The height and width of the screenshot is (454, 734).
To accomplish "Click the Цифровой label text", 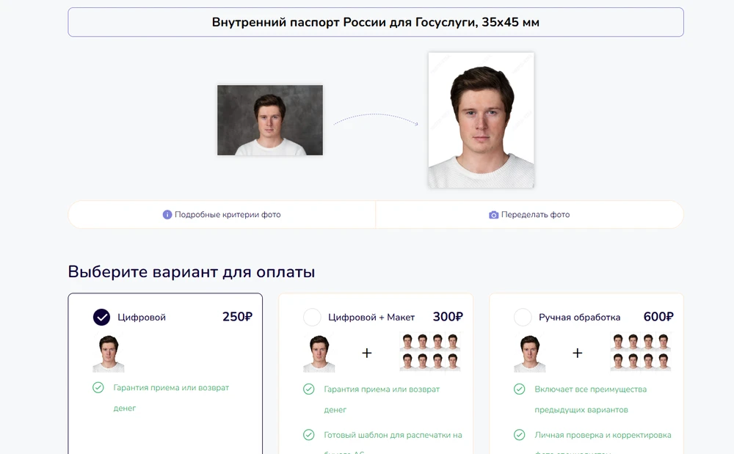I will [142, 318].
